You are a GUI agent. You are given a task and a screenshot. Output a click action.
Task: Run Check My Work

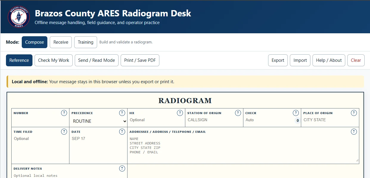pyautogui.click(x=54, y=60)
